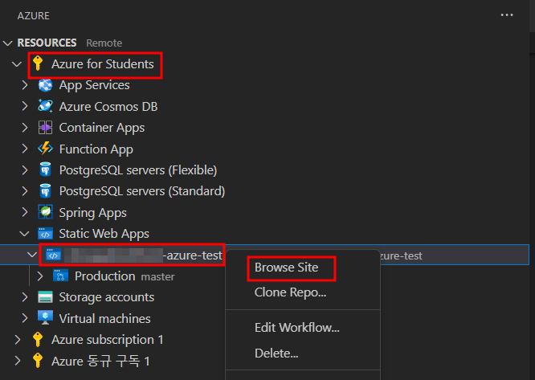Image resolution: width=535 pixels, height=380 pixels.
Task: Click the PostgreSQL servers (Flexible) icon
Action: click(45, 170)
